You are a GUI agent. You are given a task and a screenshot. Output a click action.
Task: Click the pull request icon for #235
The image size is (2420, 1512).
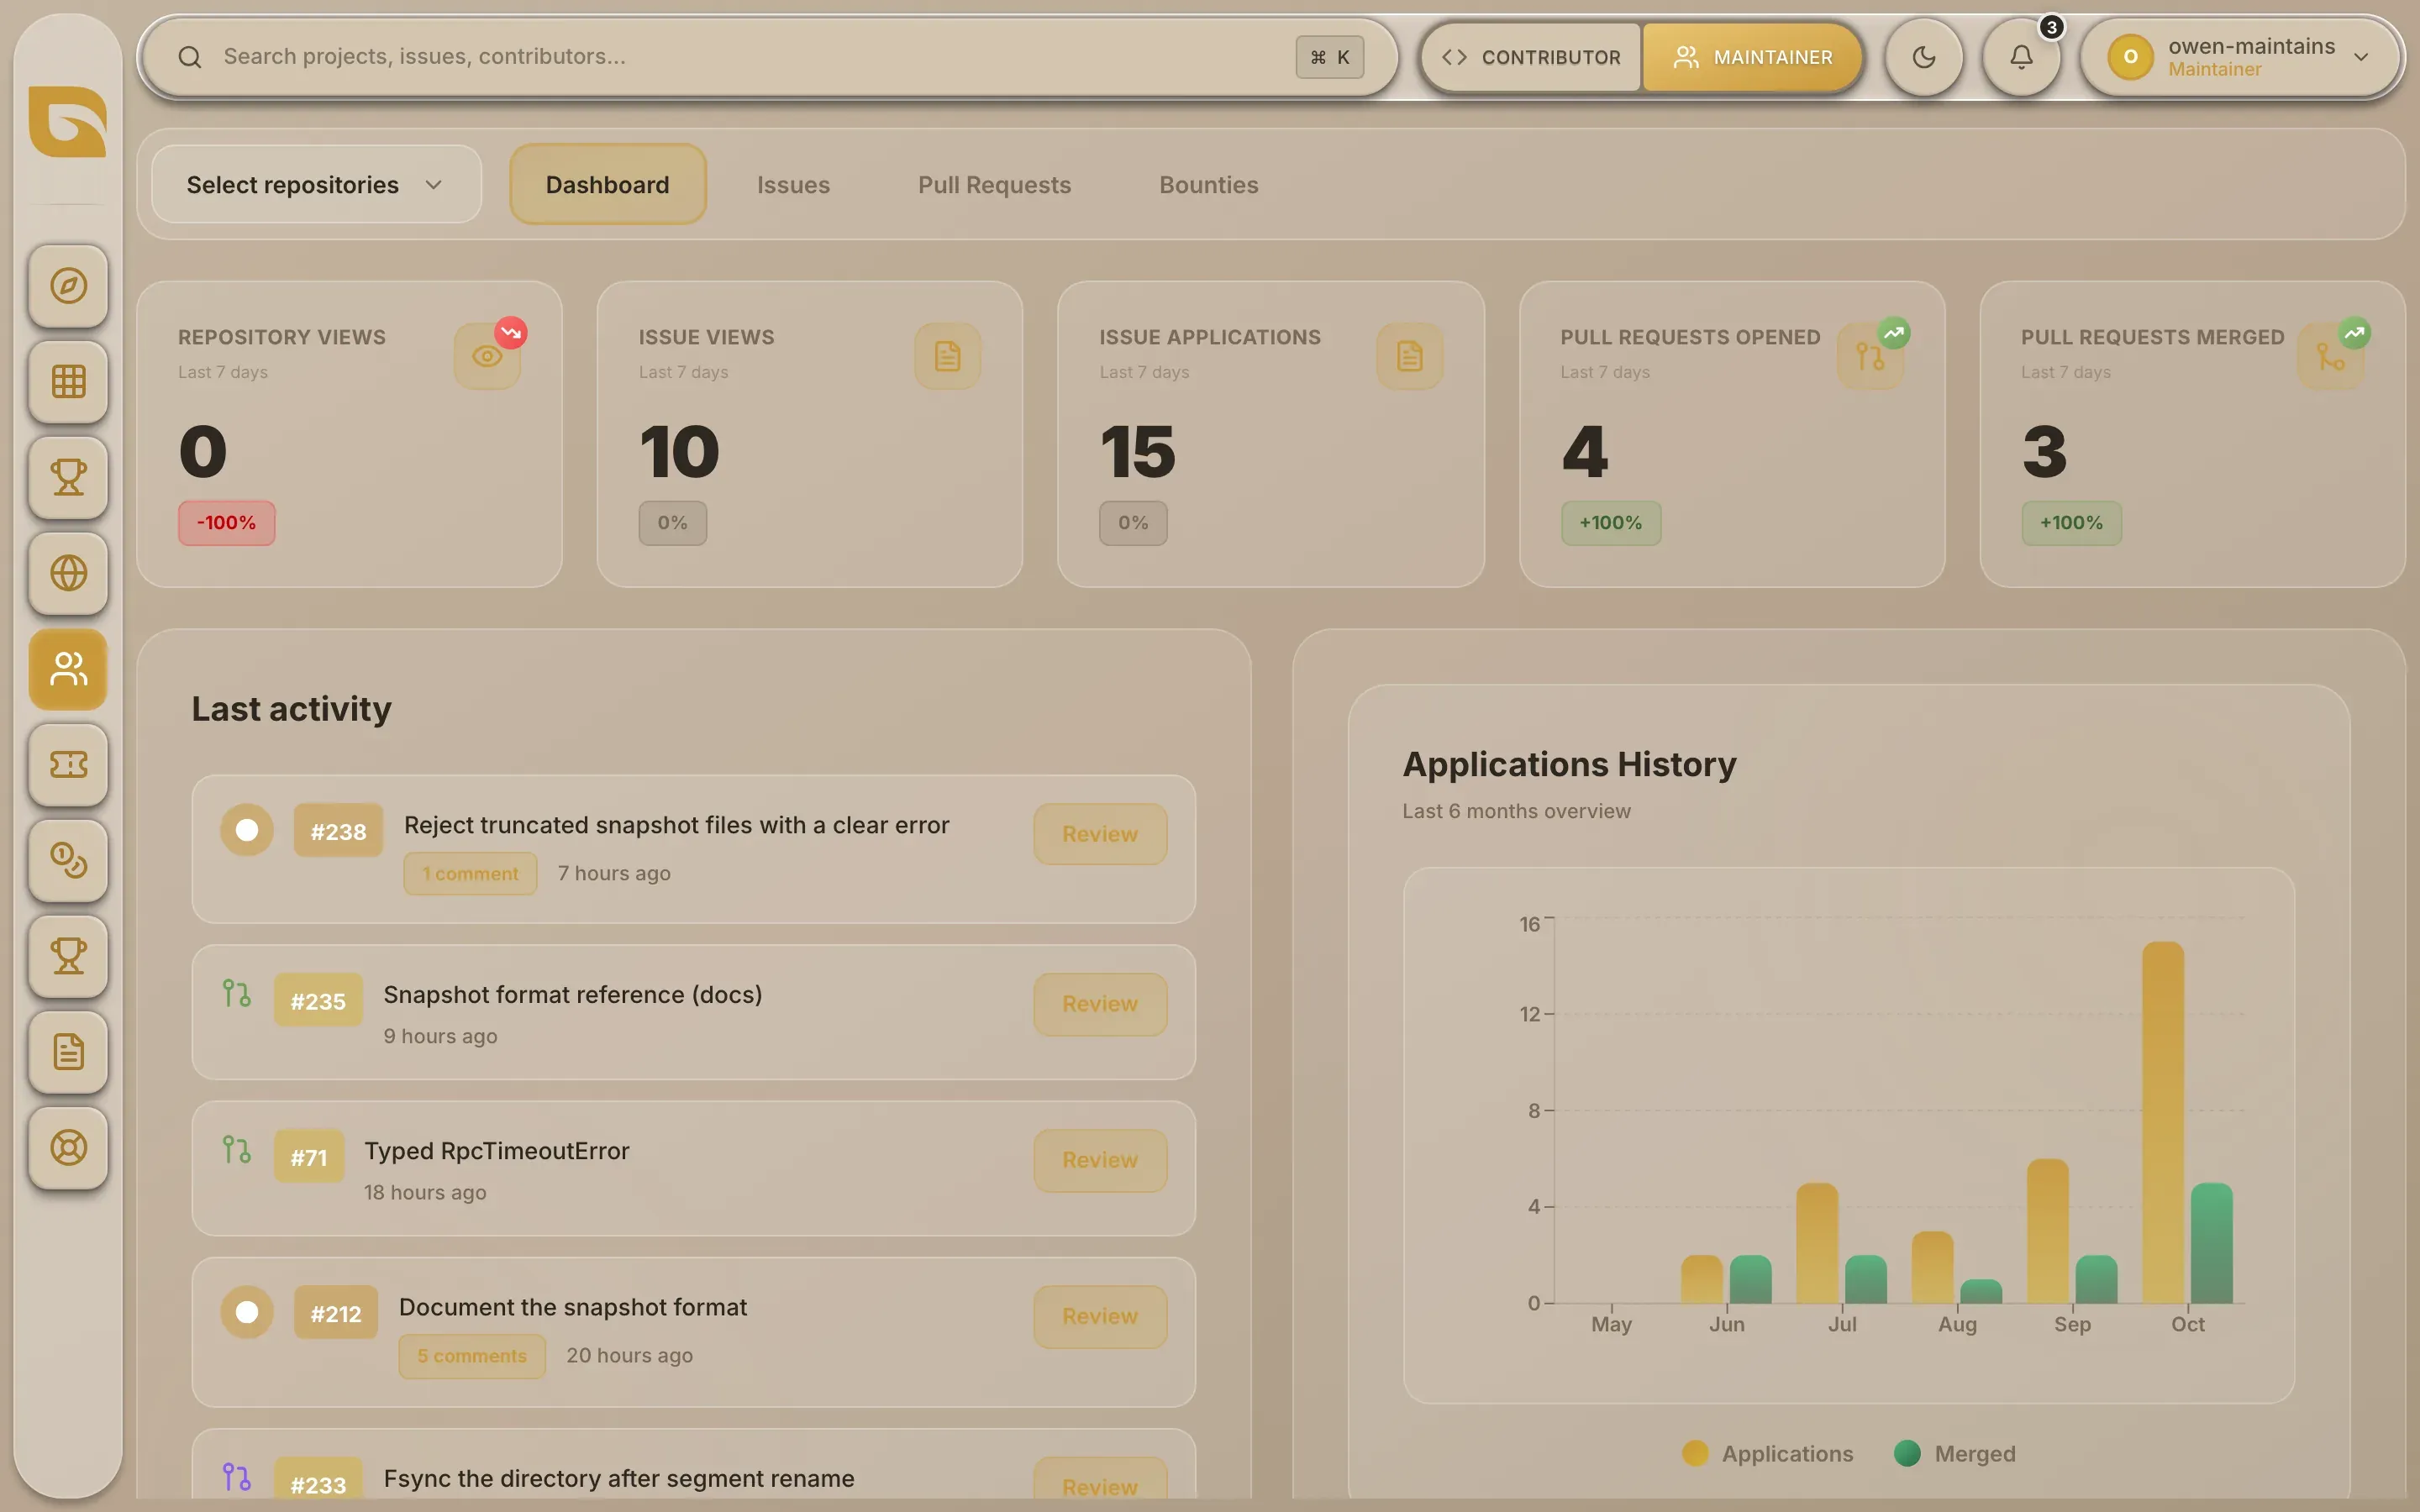click(236, 993)
